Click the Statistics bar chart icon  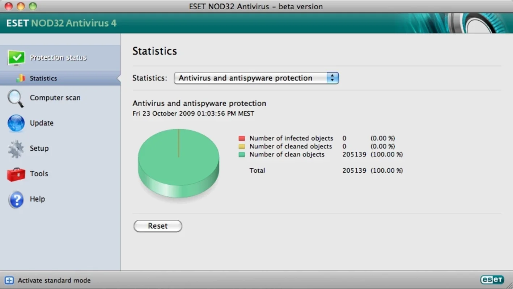(21, 78)
